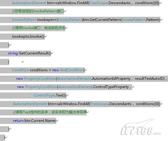Screen dimensions: 168x141
Task: Click the blue 'string' keyword
Action: point(13,53)
